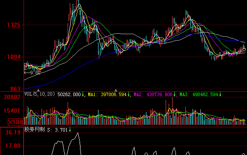Click the 1094 price axis label

[x=14, y=57]
